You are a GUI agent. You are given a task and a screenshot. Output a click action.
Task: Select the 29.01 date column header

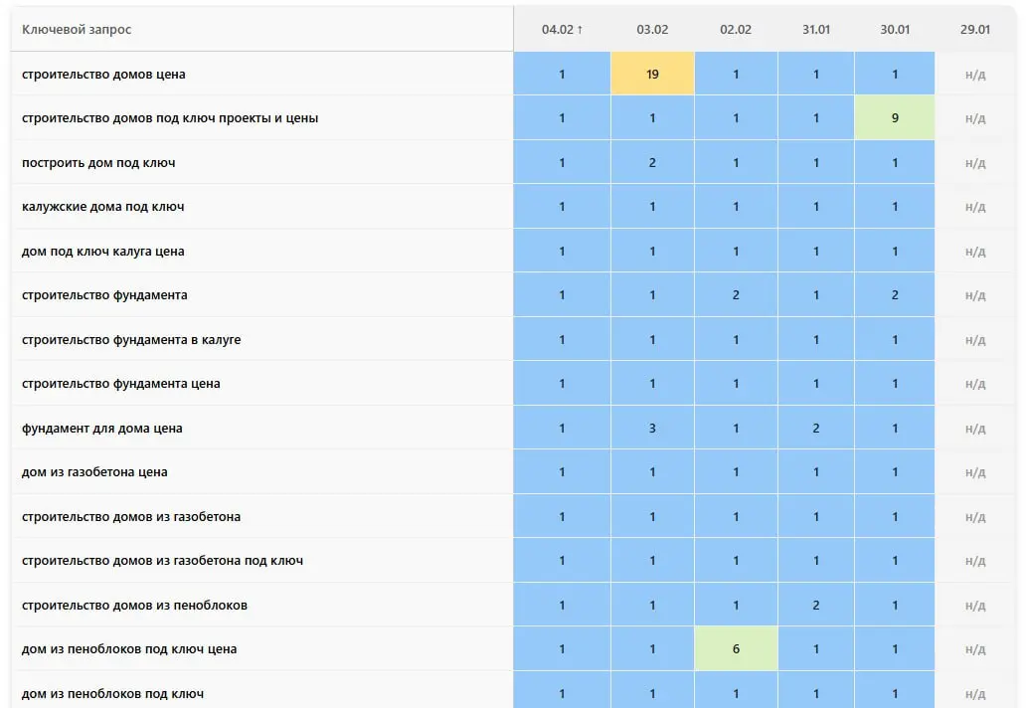(x=975, y=30)
